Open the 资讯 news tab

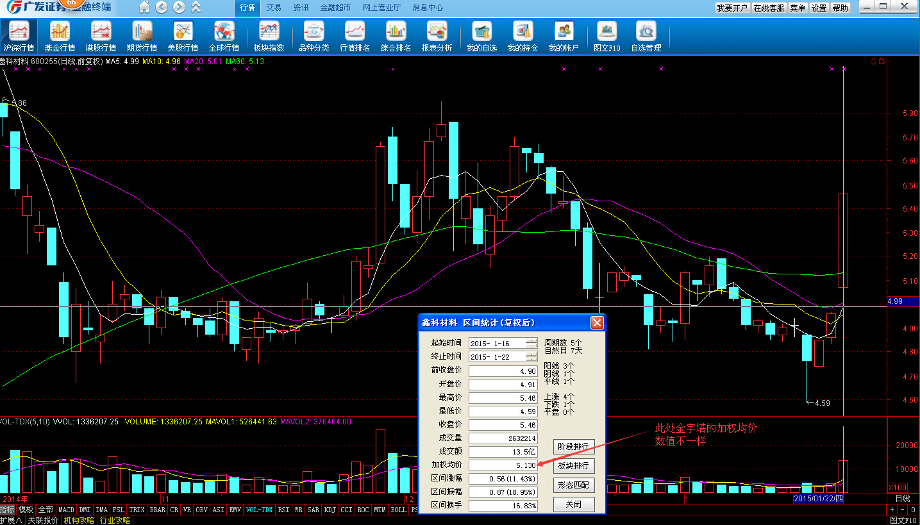point(301,8)
